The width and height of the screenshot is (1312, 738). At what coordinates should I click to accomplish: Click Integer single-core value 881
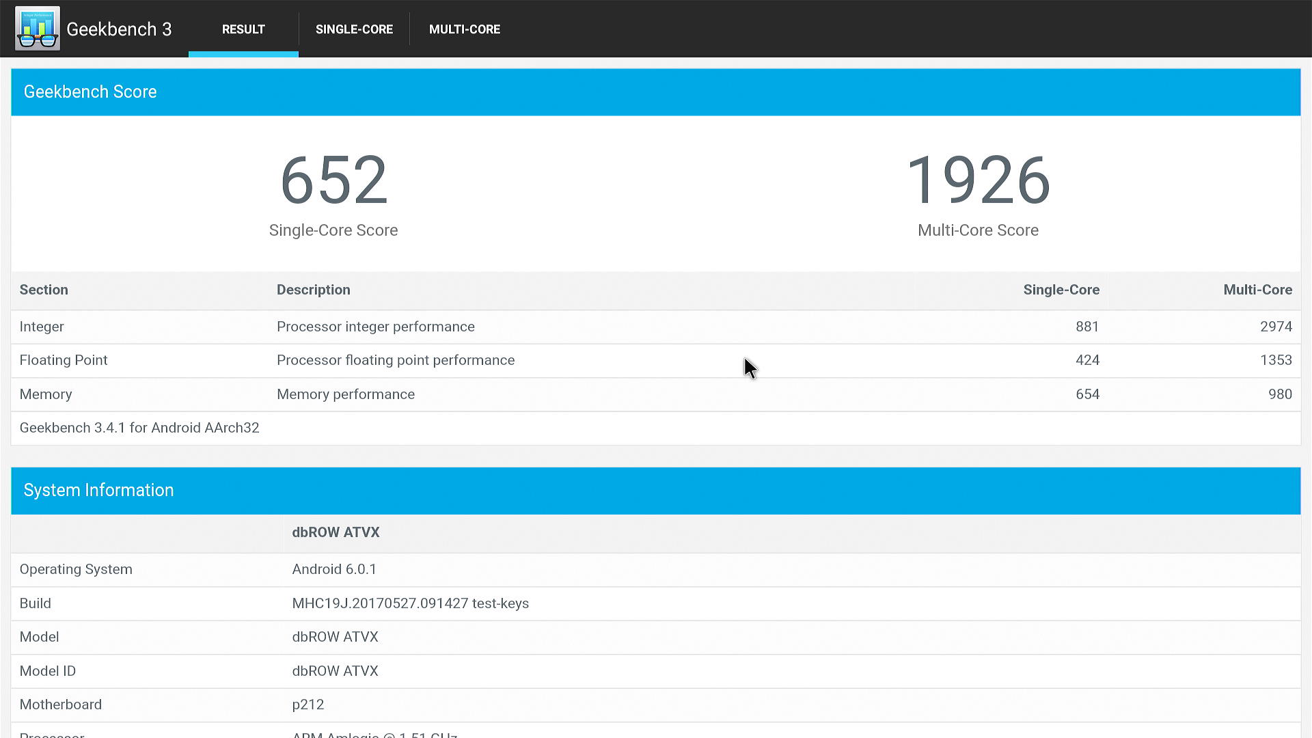pos(1087,327)
